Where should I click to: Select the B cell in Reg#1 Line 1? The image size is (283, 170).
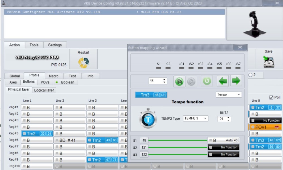[37, 107]
